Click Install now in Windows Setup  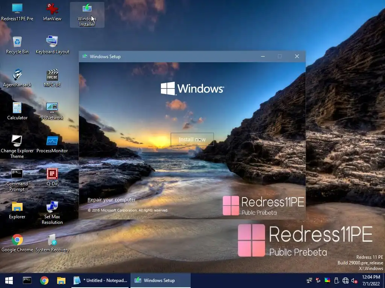click(x=192, y=139)
